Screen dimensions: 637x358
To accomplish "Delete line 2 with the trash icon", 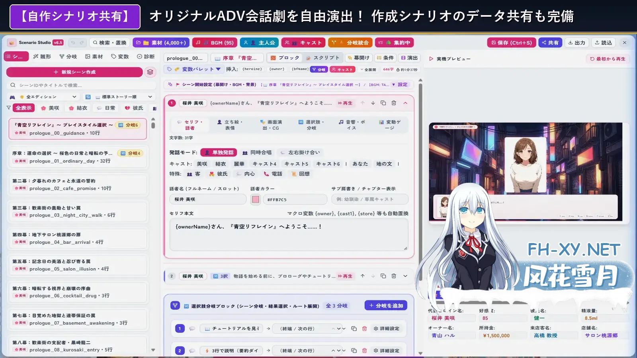I will click(x=394, y=276).
